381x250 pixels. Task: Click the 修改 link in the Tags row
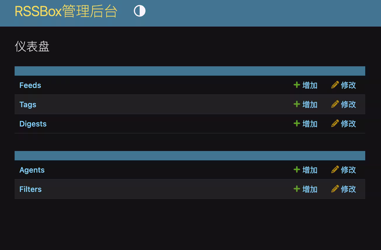[349, 104]
